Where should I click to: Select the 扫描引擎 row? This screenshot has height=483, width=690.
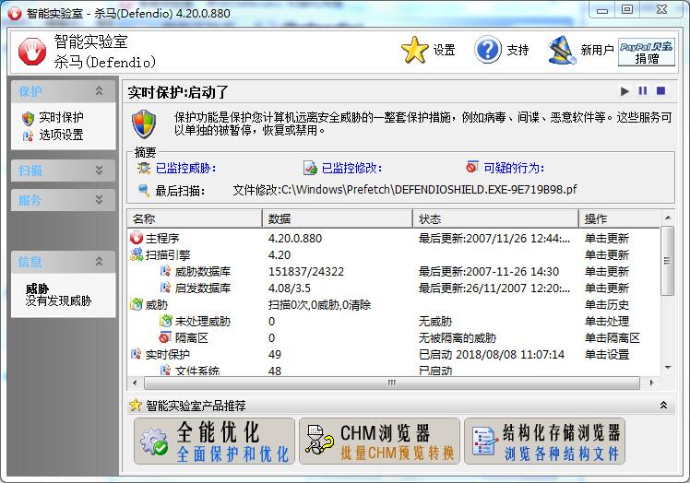[393, 255]
